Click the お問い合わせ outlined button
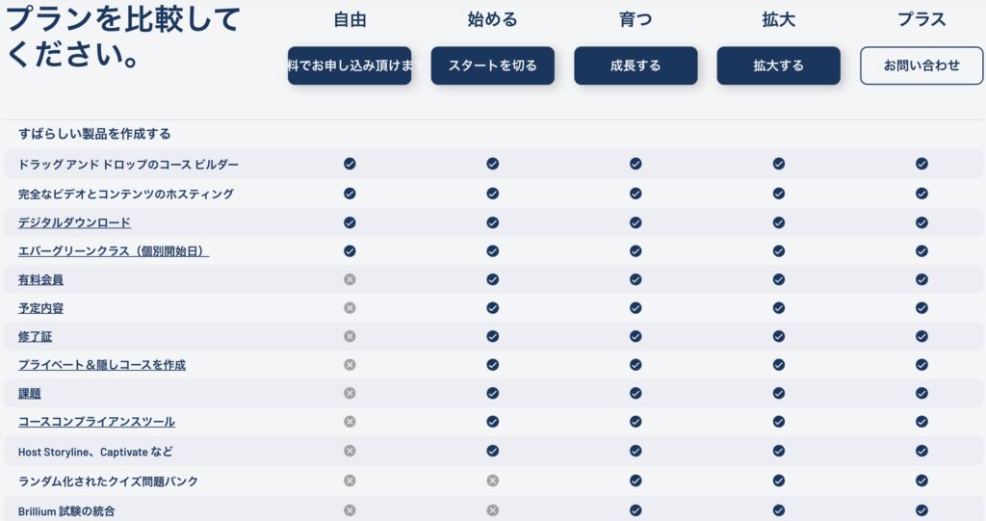The image size is (986, 521). click(921, 65)
